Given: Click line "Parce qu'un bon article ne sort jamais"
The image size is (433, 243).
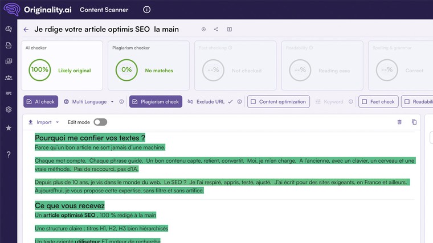Looking at the screenshot, I should 100,147.
